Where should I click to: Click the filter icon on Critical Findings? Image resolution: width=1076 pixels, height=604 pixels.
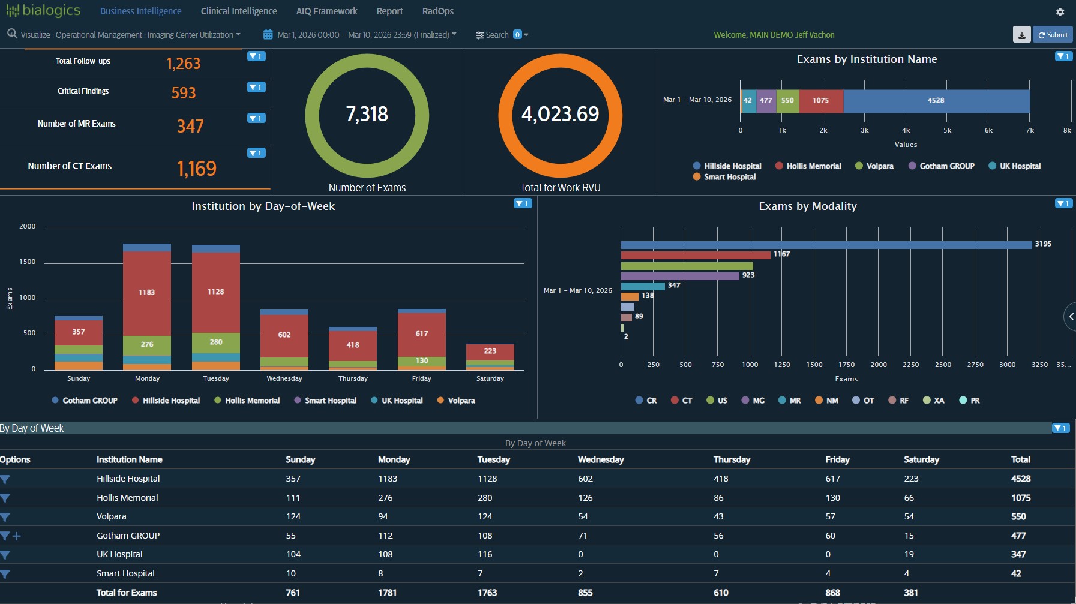click(x=257, y=87)
